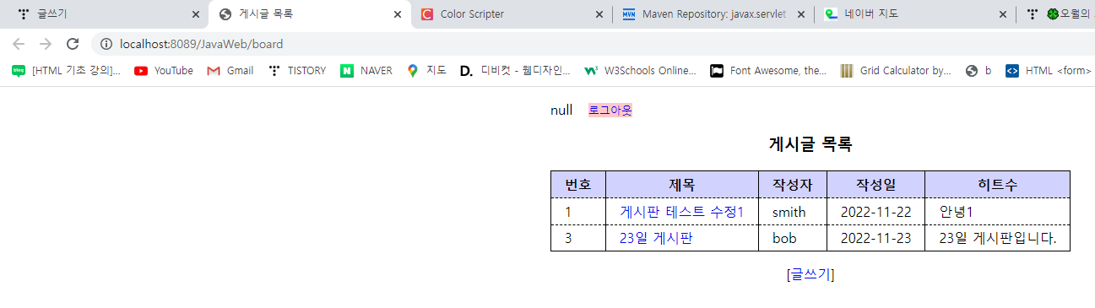Open the Grid Calculator bookmark
Image resolution: width=1095 pixels, height=308 pixels.
click(x=896, y=71)
